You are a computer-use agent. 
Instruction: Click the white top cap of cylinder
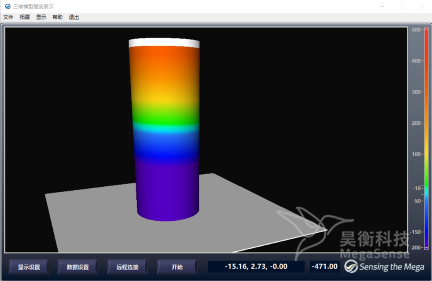(x=164, y=43)
